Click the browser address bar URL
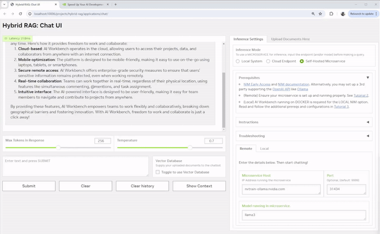Screen dimensions: 380x234 (71, 14)
